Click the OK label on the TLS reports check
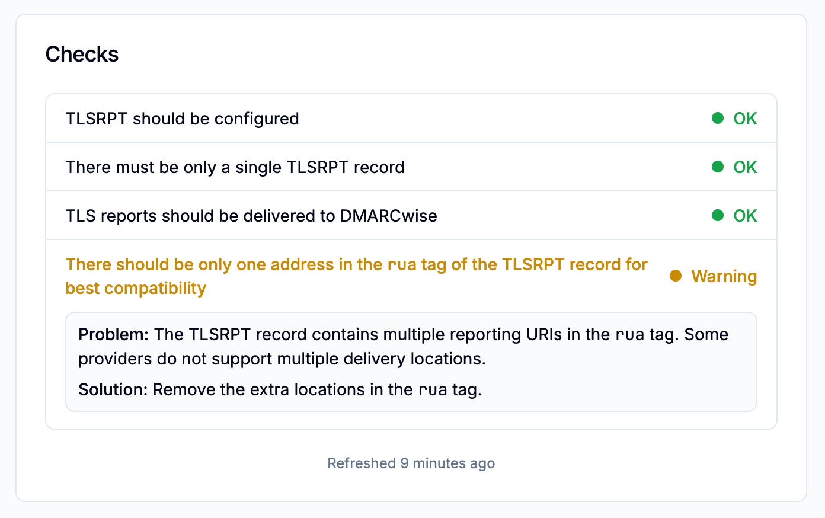825x518 pixels. (x=746, y=215)
